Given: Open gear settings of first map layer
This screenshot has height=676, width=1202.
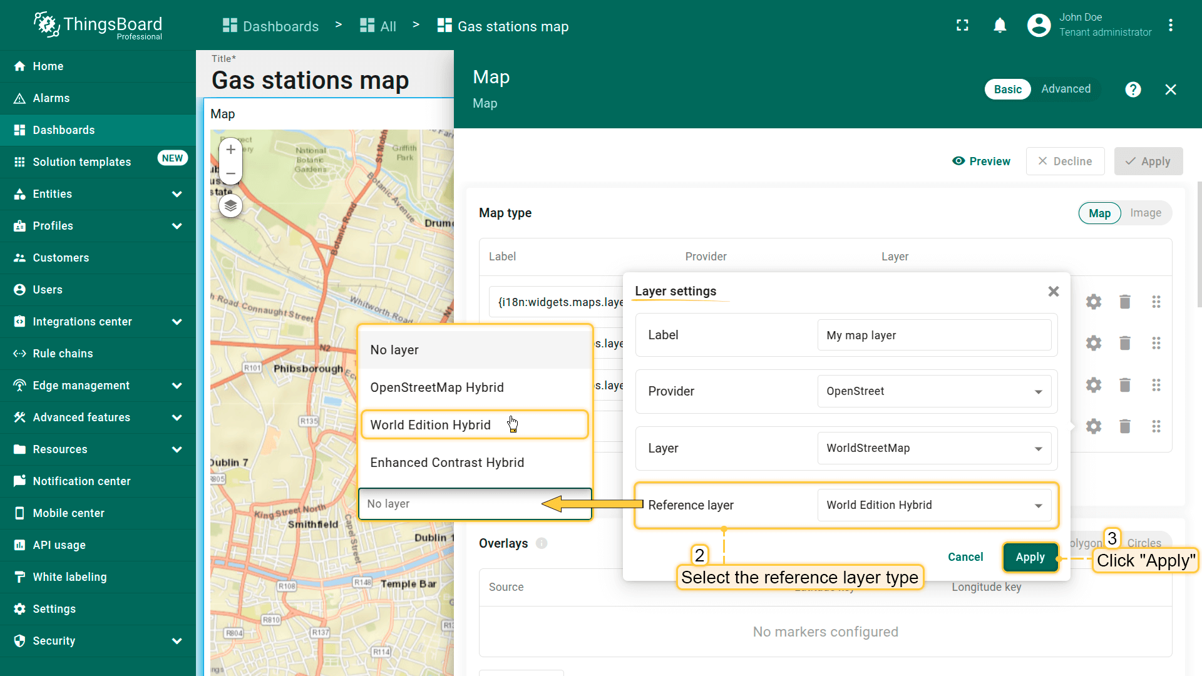Looking at the screenshot, I should tap(1093, 302).
